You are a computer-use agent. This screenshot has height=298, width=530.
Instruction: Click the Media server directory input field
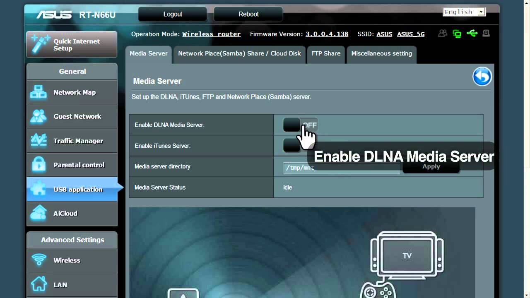click(342, 167)
